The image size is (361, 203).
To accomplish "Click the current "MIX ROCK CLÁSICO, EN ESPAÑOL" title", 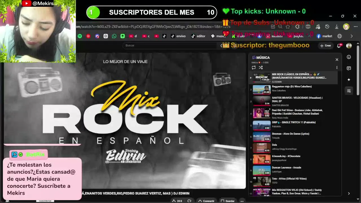I will coord(299,76).
